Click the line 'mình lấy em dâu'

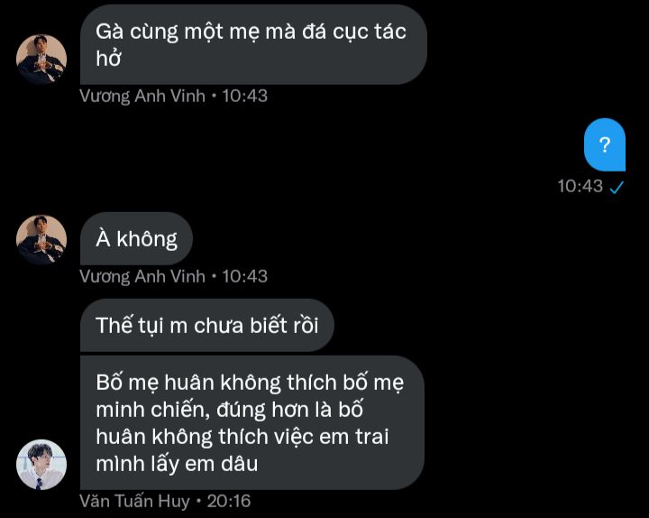[177, 464]
